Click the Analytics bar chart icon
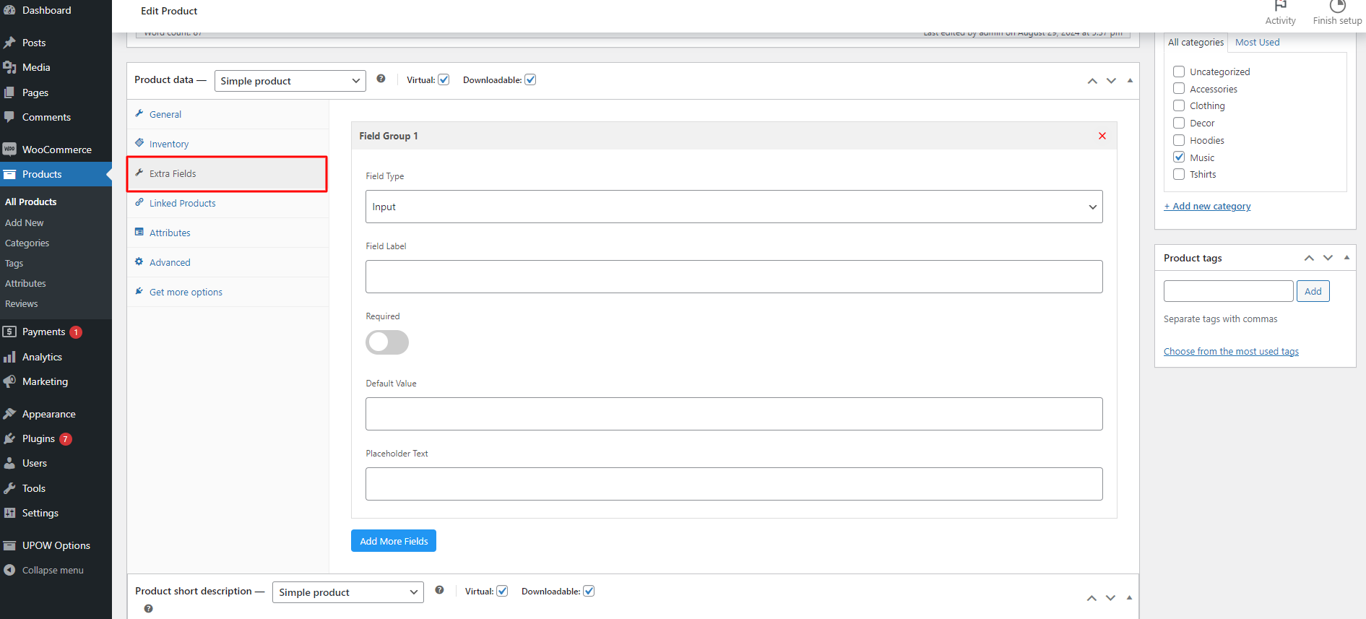The height and width of the screenshot is (619, 1366). (9, 357)
